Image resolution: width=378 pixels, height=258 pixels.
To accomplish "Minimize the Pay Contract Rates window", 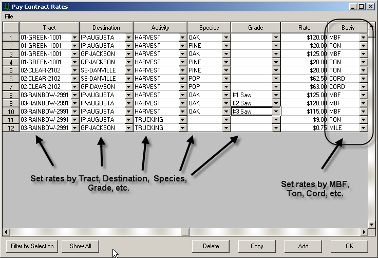I will [353, 7].
